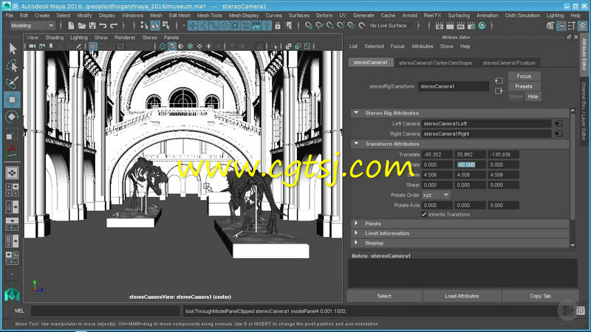Activate the Lasso select tool
Screen dimensions: 591x332
pos(13,66)
